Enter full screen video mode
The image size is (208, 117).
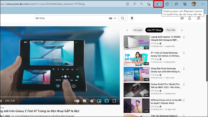pyautogui.click(x=114, y=101)
